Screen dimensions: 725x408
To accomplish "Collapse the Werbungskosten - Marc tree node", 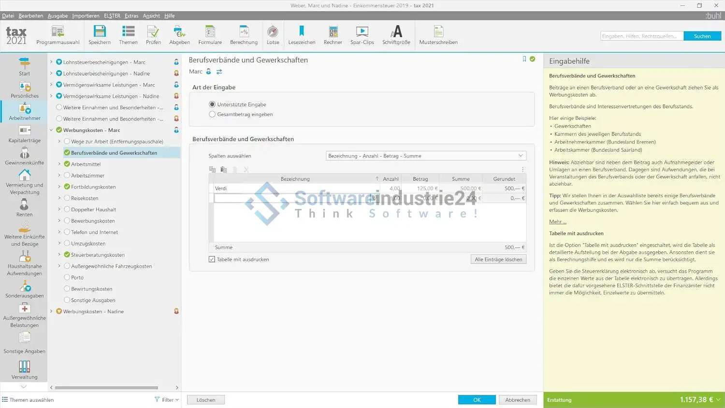I will pos(51,130).
